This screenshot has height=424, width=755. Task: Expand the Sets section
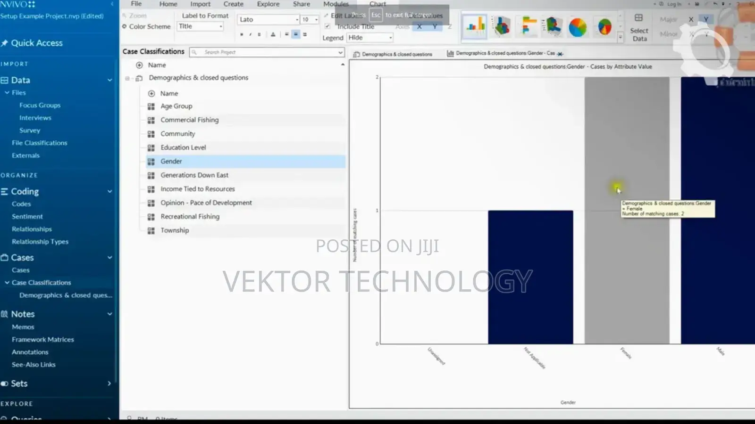(x=109, y=383)
